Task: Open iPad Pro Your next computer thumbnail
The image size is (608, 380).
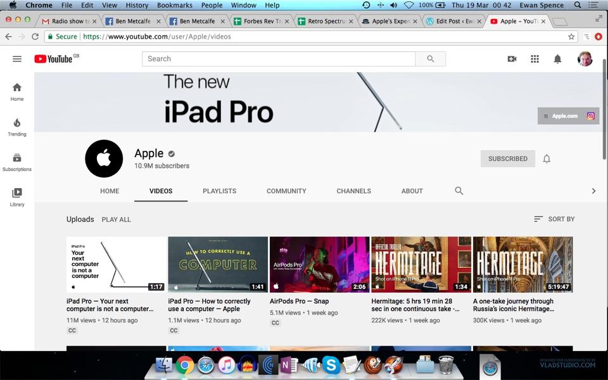Action: (117, 265)
